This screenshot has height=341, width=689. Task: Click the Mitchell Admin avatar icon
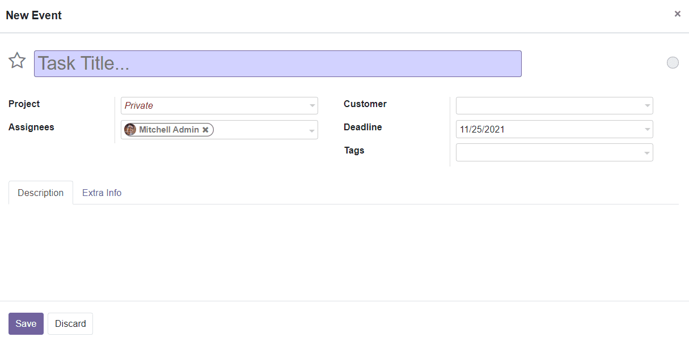tap(130, 129)
